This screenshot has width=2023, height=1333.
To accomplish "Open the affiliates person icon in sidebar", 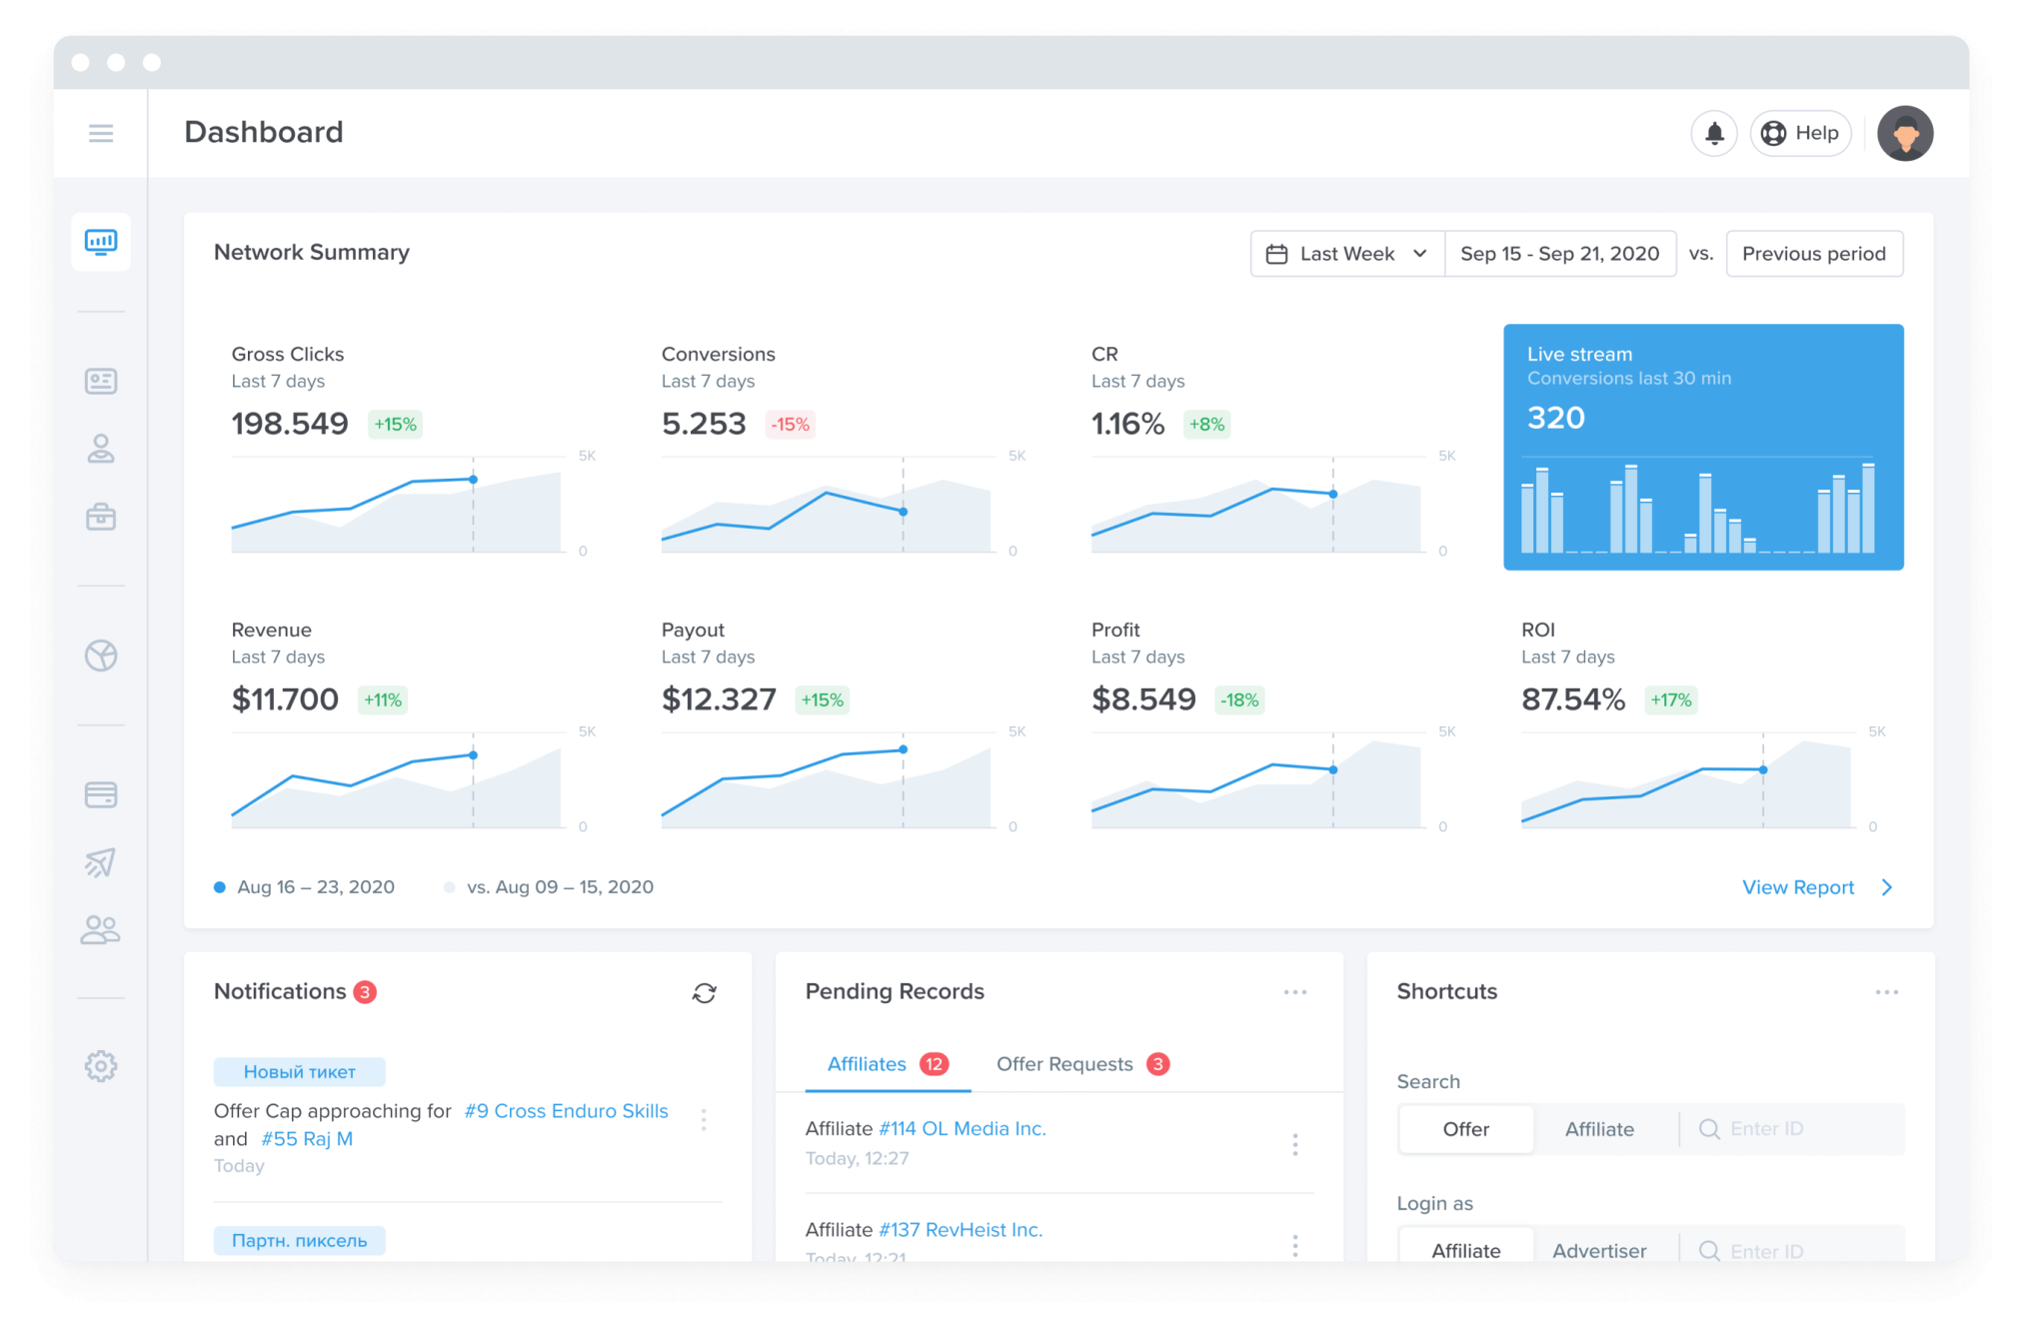I will coord(101,449).
